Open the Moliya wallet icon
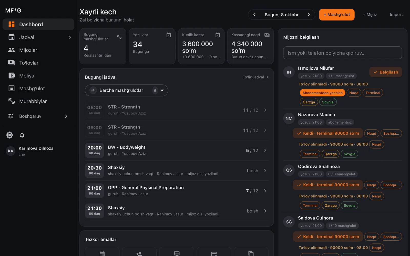Image resolution: width=410 pixels, height=256 pixels. coord(12,76)
